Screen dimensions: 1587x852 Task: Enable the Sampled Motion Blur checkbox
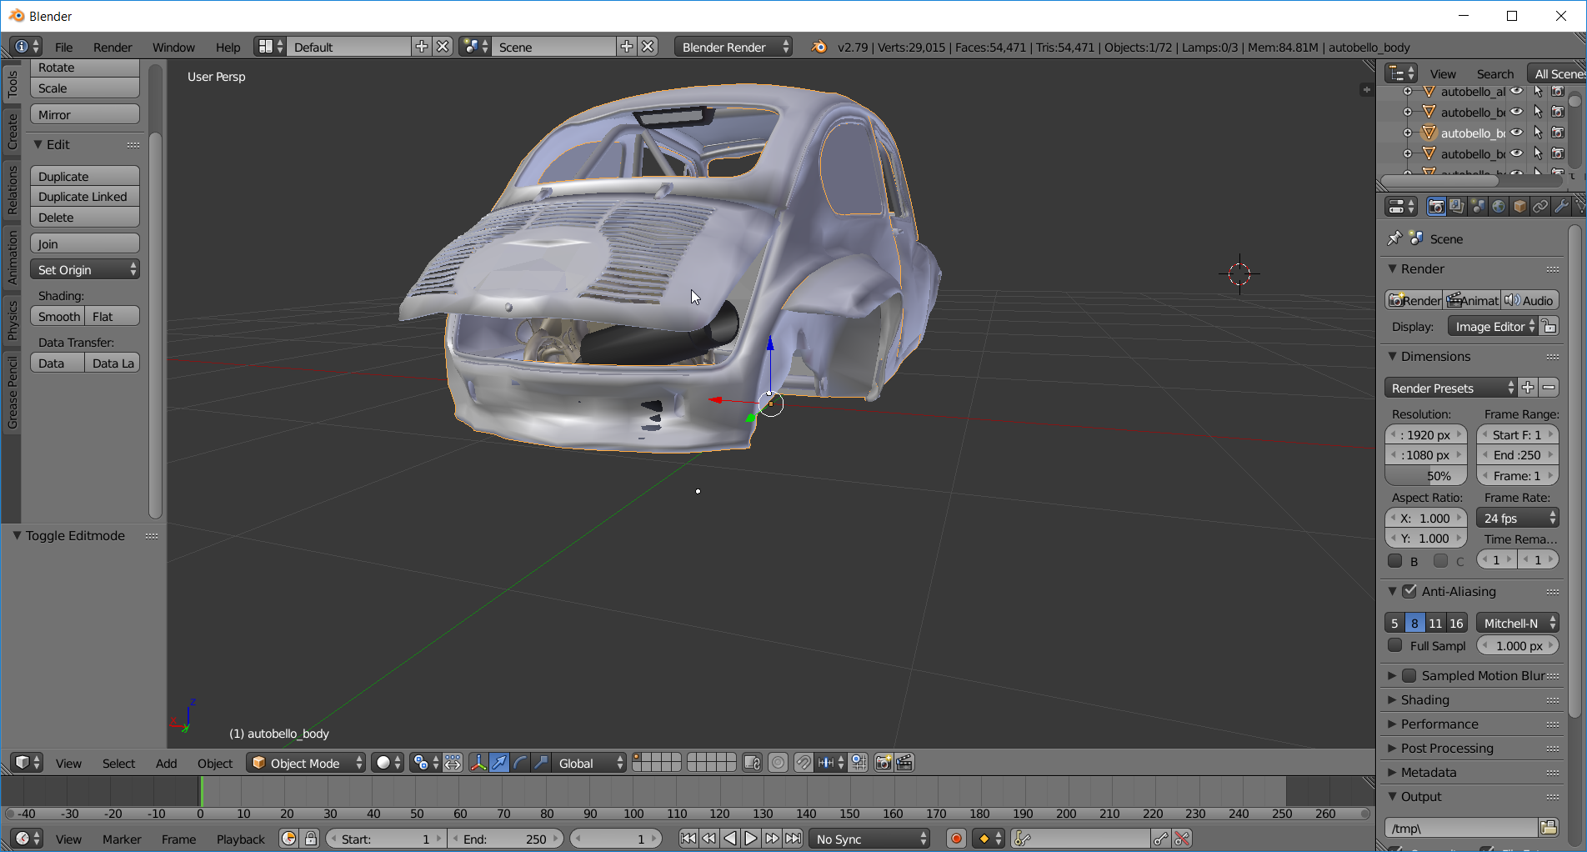point(1409,675)
